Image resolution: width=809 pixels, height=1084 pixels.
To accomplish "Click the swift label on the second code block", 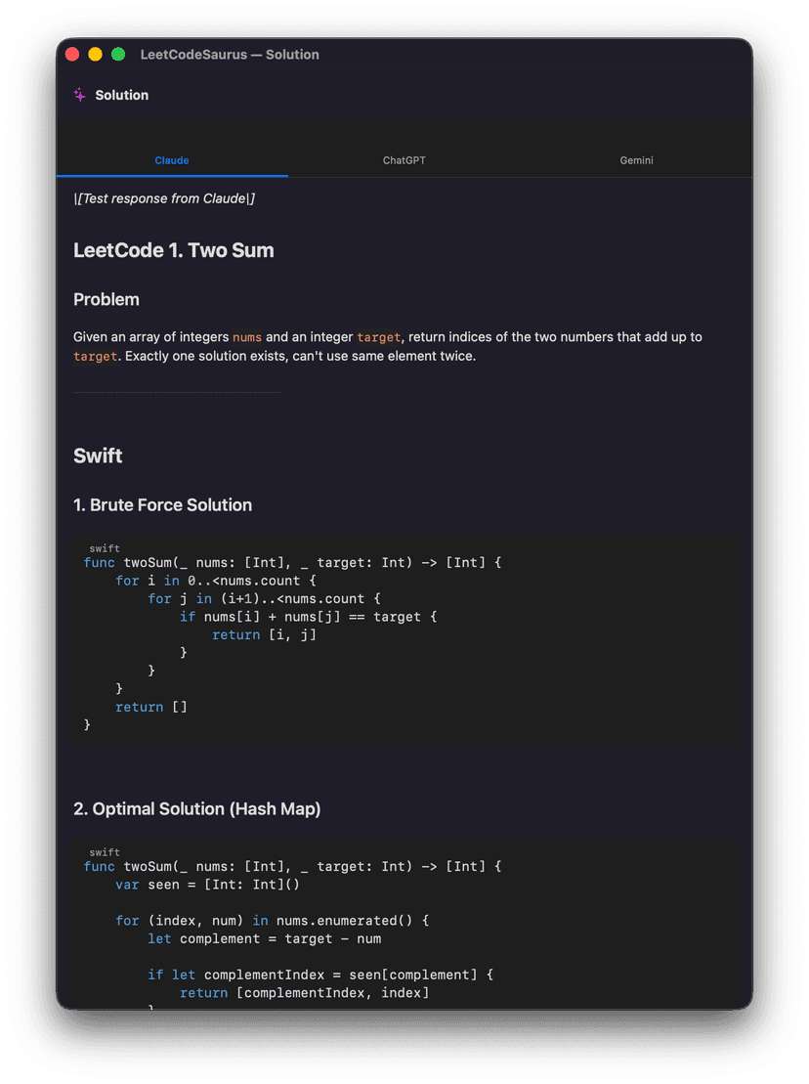I will 104,852.
